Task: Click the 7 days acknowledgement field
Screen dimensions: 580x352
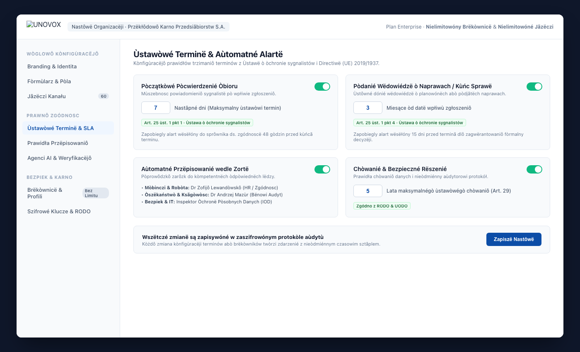Action: [x=156, y=108]
